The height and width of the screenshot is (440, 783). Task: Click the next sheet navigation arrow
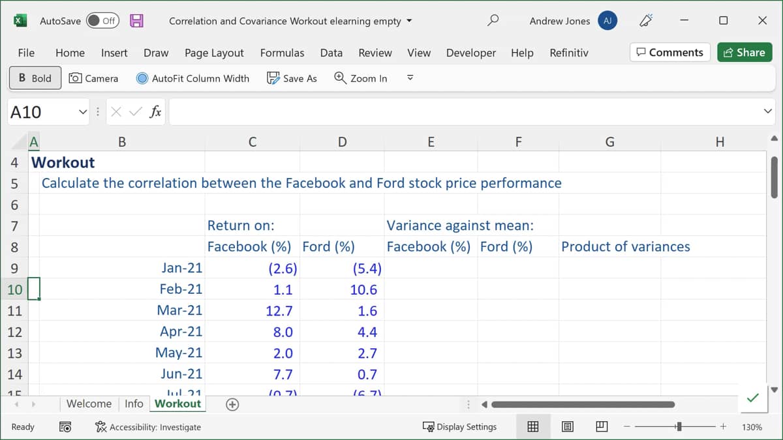33,404
